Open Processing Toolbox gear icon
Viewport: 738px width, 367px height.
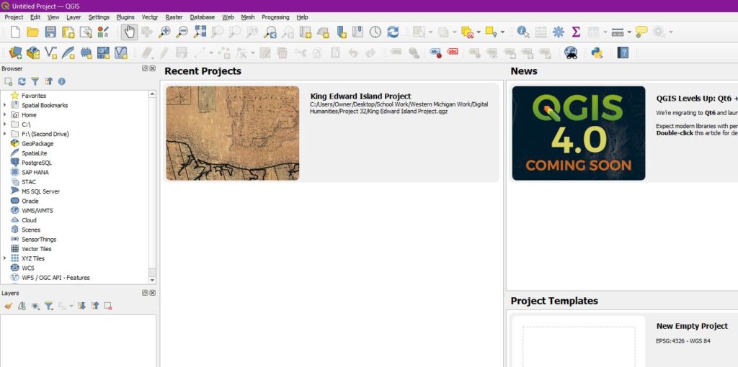(559, 32)
